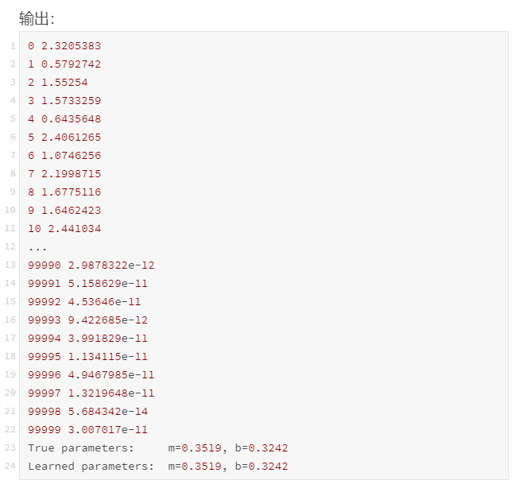The image size is (520, 492).
Task: Select the line reading "1 0.5792742"
Action: (x=64, y=64)
